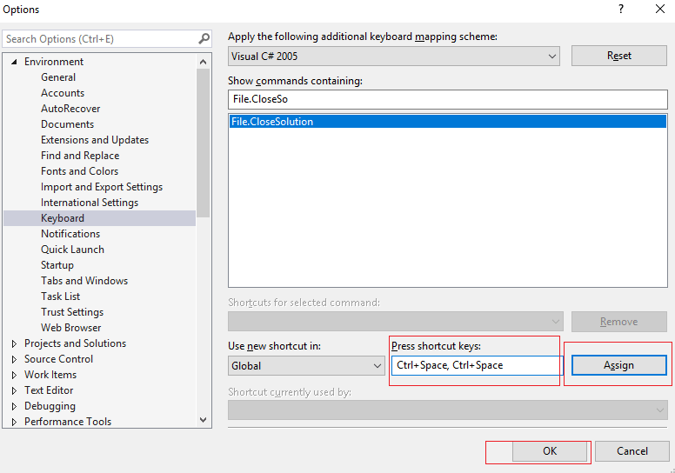
Task: Select Fonts and Colors in the tree
Action: pos(79,171)
